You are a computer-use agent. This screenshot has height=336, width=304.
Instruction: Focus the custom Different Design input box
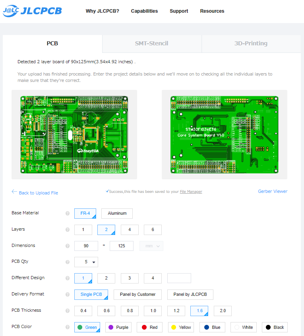point(179,278)
